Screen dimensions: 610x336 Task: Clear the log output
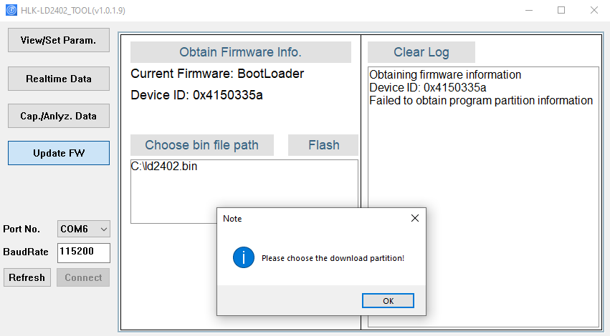click(x=421, y=52)
